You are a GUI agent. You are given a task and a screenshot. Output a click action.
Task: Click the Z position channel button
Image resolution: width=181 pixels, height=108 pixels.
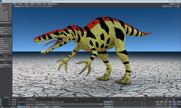click(x=1, y=104)
